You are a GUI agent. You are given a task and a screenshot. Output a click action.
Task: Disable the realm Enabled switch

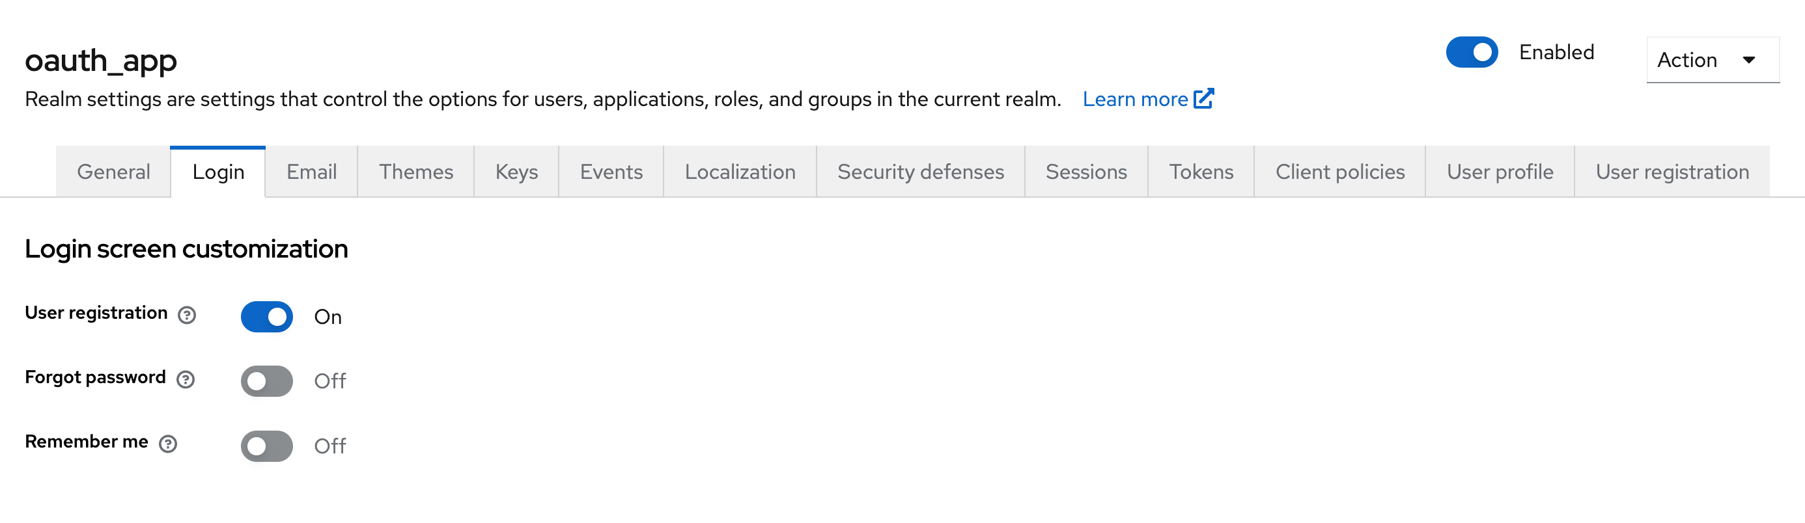1472,53
